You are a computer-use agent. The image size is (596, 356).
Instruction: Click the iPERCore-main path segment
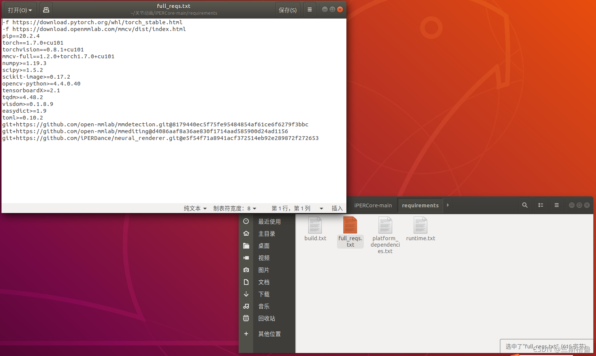click(x=373, y=205)
